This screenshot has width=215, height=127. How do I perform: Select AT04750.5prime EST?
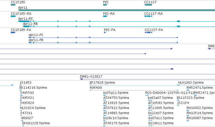pyautogui.click(x=105, y=100)
